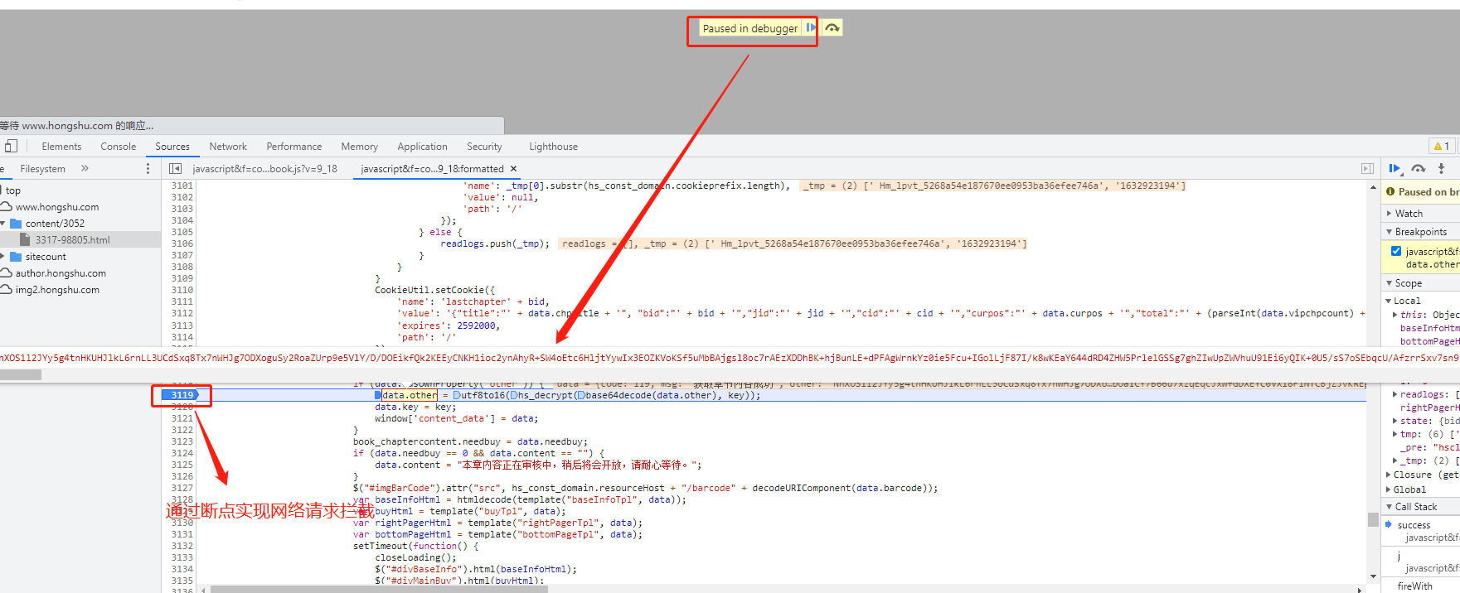Viewport: 1460px width, 593px height.
Task: Hide the file navigator pane
Action: pos(175,168)
